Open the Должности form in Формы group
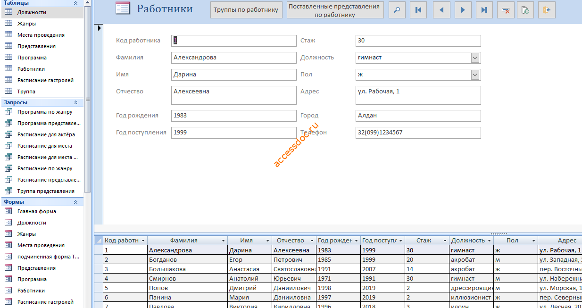 pyautogui.click(x=42, y=223)
